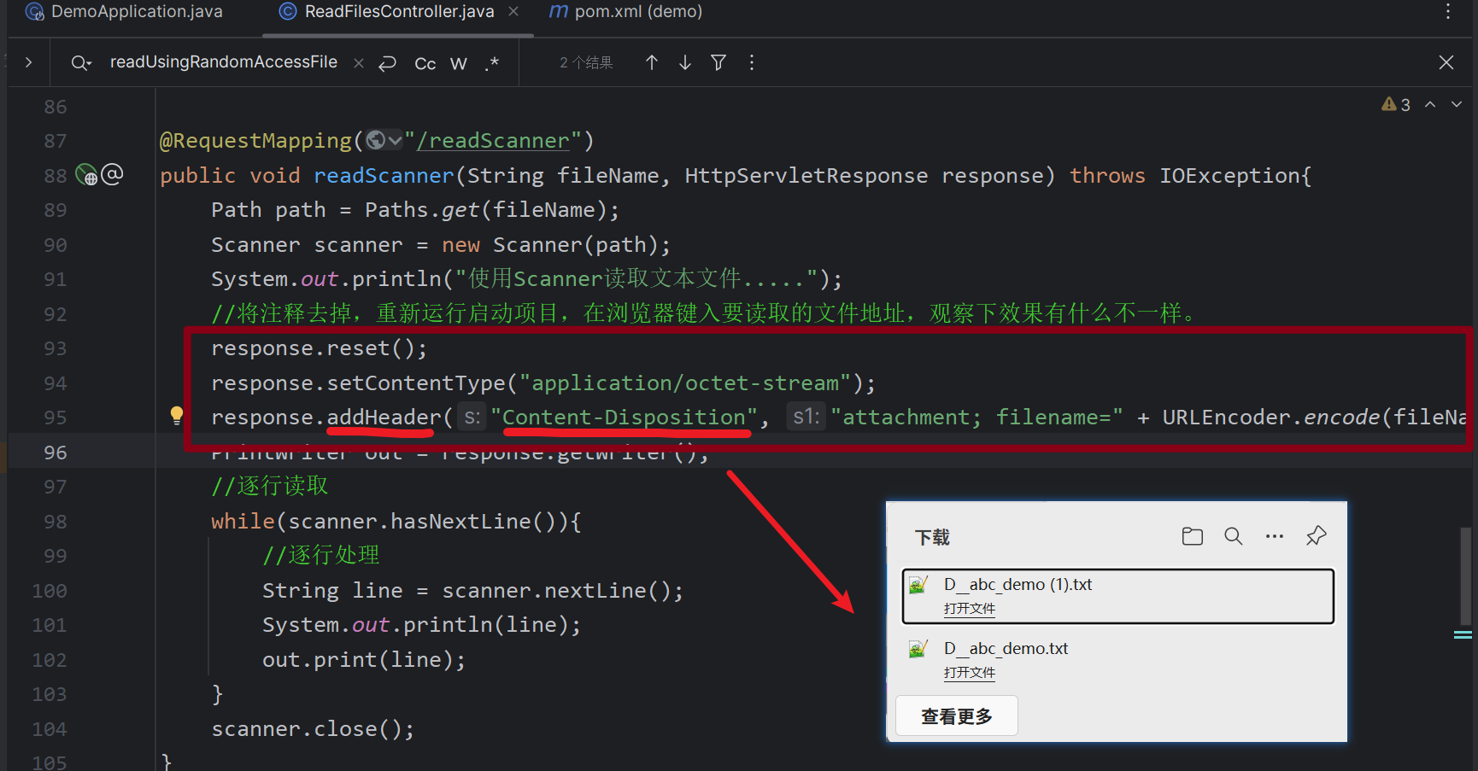
Task: Jump to next highlighted warning arrow
Action: coord(1457,104)
